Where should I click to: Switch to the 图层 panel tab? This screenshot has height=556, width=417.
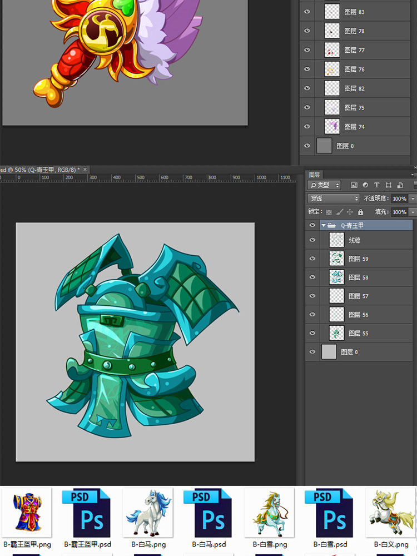[314, 175]
